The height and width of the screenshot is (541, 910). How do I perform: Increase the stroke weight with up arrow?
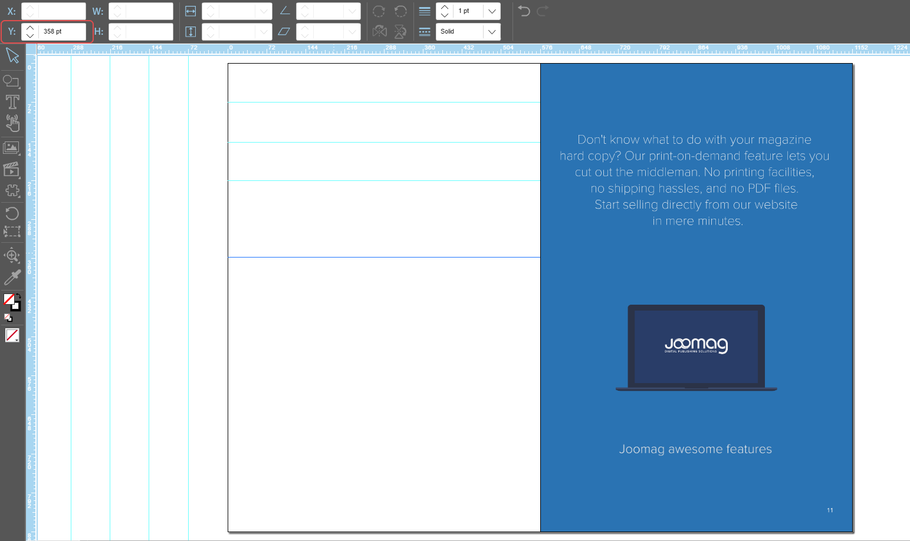[x=445, y=7]
